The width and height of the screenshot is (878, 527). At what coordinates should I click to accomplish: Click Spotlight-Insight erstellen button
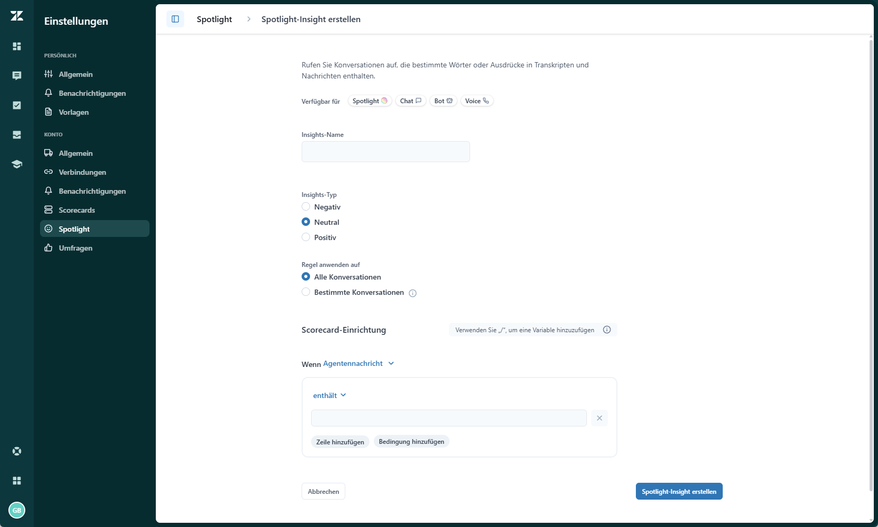tap(679, 491)
